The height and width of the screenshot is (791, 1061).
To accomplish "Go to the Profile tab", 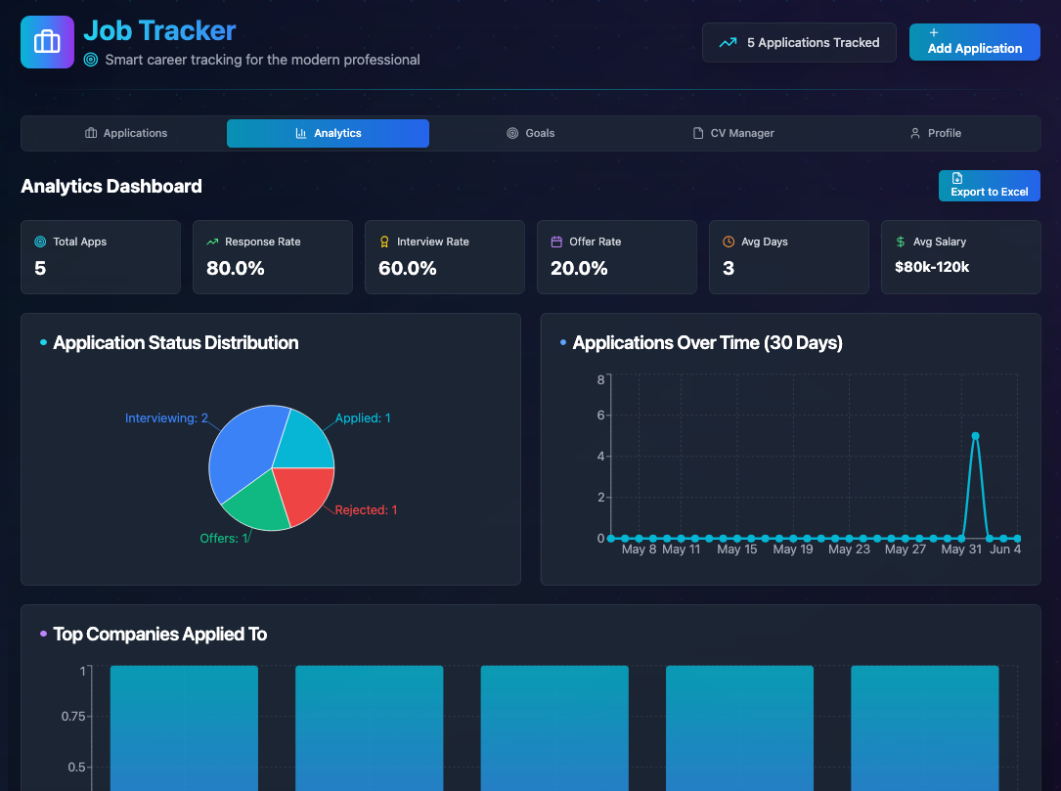I will coord(935,133).
